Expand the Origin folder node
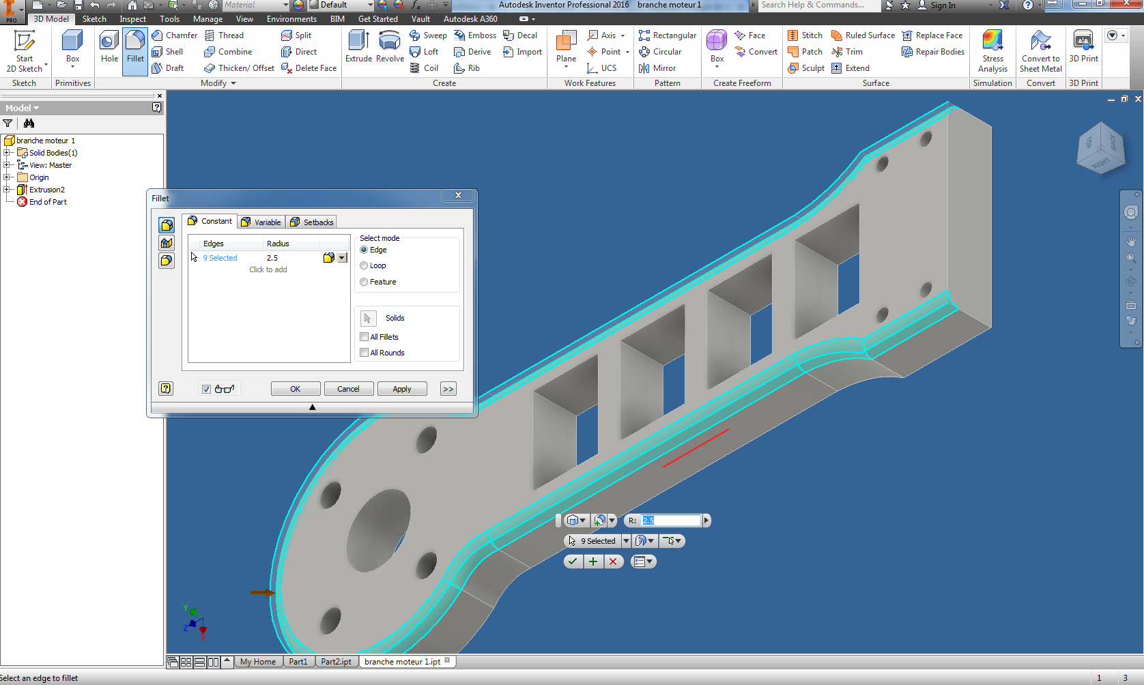Viewport: 1144px width, 685px height. coord(7,177)
